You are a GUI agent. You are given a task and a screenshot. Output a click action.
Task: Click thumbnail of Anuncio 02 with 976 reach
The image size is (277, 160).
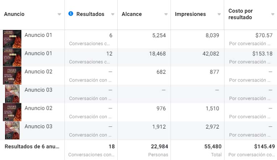12,112
